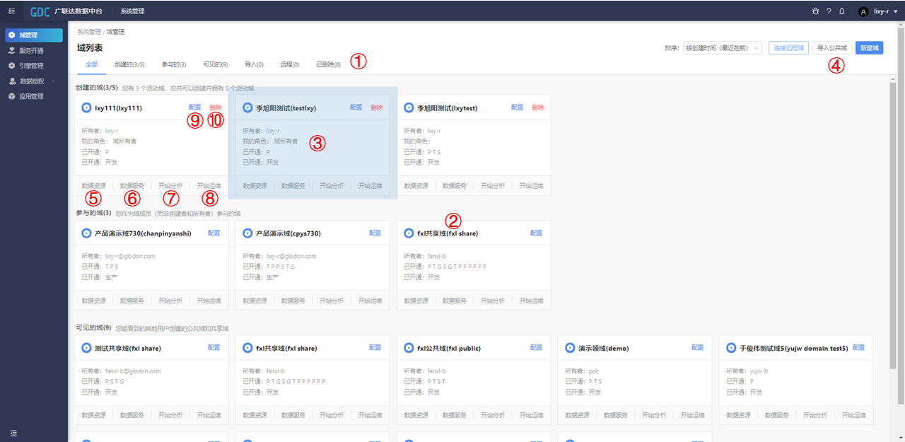Click the bug report icon in header

point(816,11)
